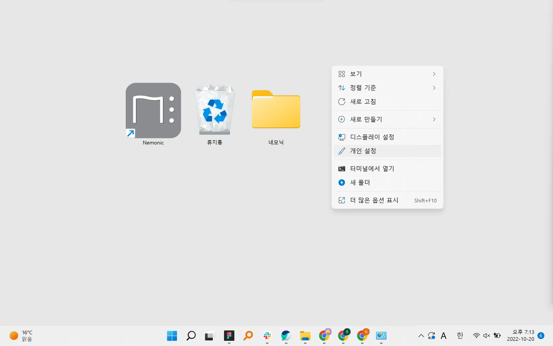Toggle the A English input indicator

pos(443,336)
